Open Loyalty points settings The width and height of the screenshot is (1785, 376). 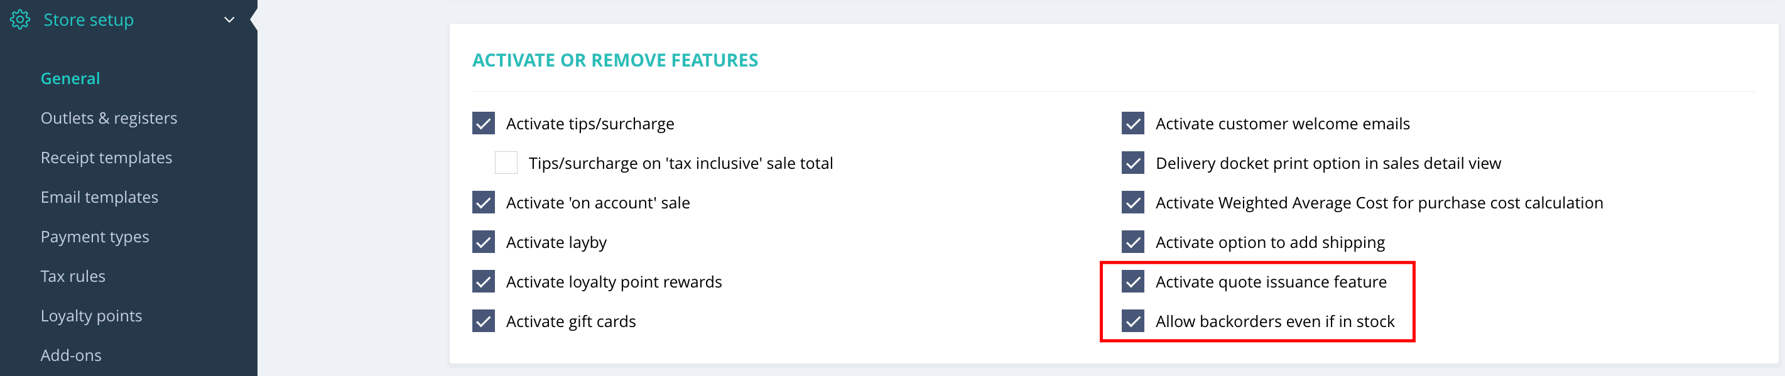tap(91, 315)
